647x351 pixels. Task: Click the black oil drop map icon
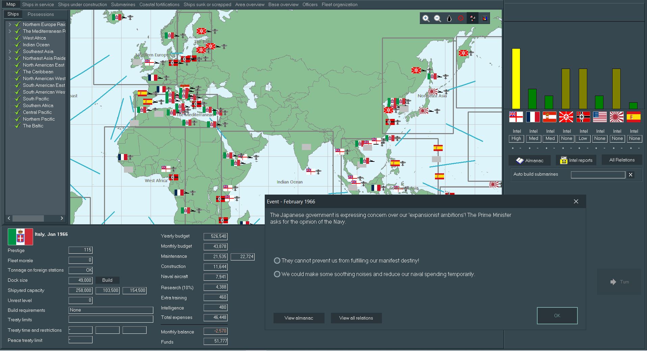(449, 19)
